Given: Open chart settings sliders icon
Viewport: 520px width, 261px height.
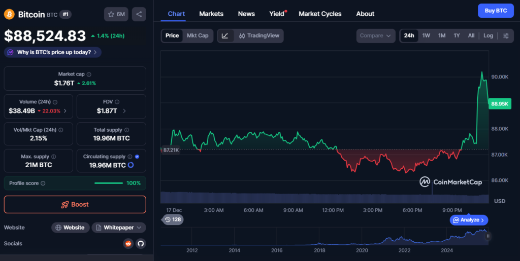Looking at the screenshot, I should 505,35.
